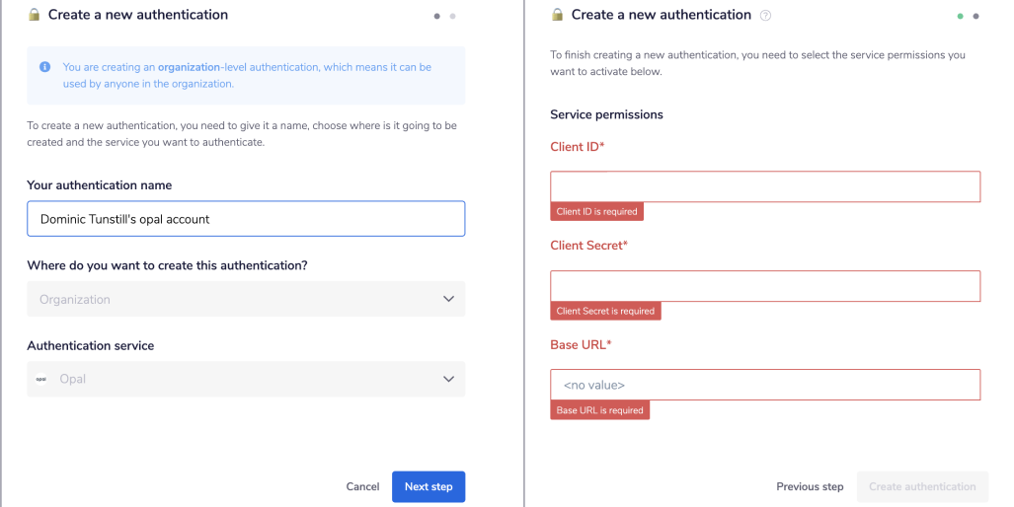Image resolution: width=1014 pixels, height=507 pixels.
Task: Focus the Client ID input field
Action: 765,186
